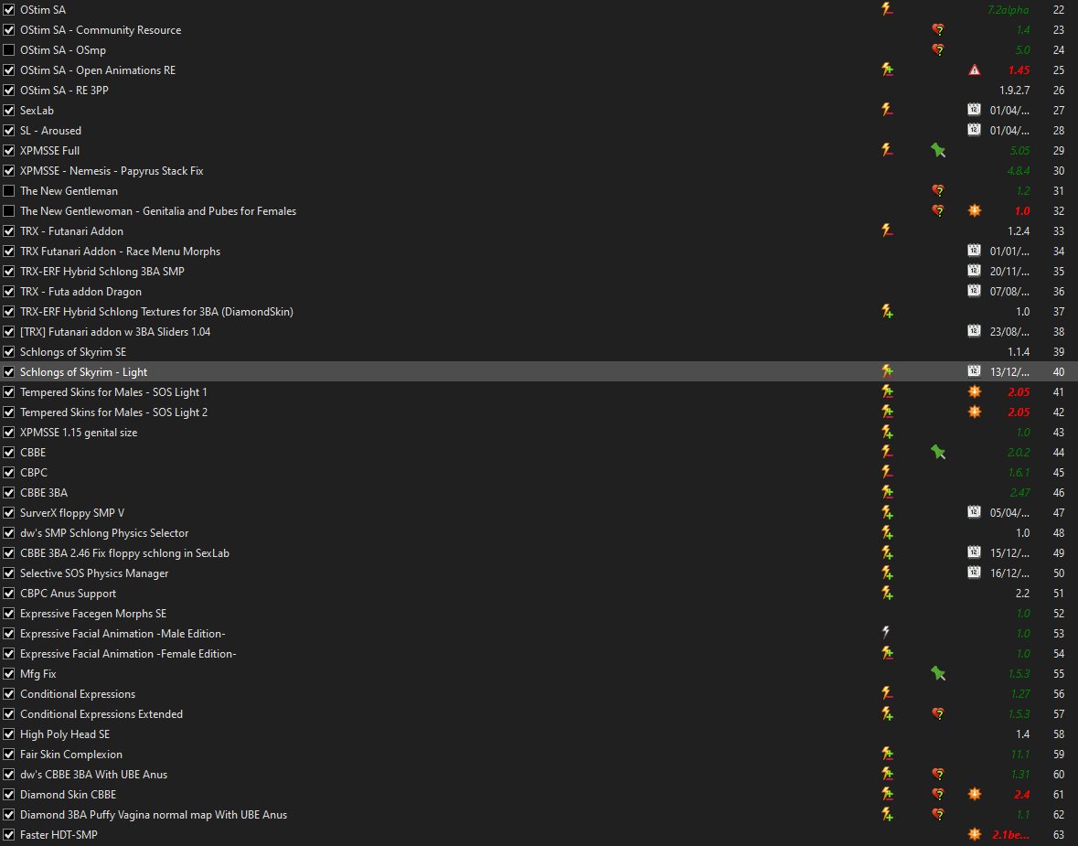This screenshot has height=846, width=1078.
Task: Click the calendar icon on TRX-ERF Hybrid Schlong 3BA SMP row
Action: pyautogui.click(x=974, y=271)
